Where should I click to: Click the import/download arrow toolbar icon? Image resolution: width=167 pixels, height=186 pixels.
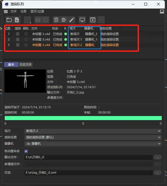(x=17, y=20)
